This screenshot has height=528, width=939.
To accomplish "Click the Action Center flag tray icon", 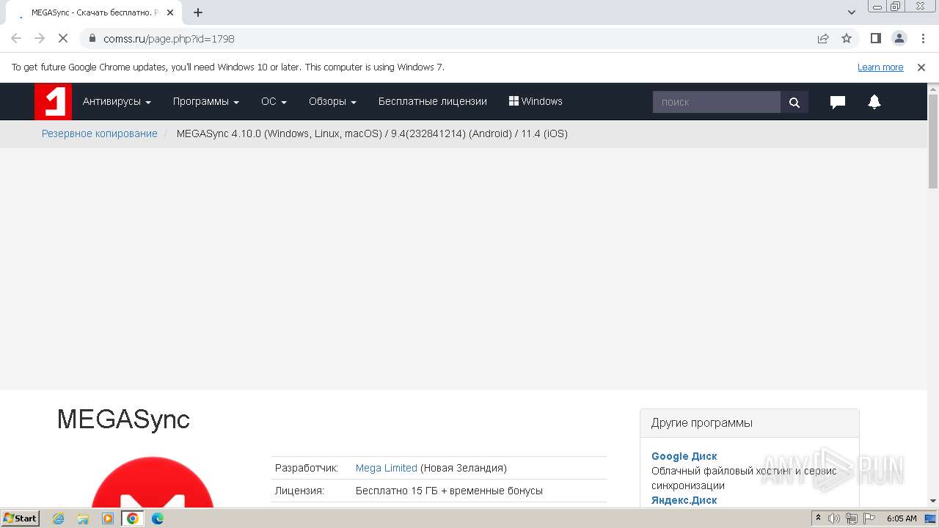I will pyautogui.click(x=868, y=518).
